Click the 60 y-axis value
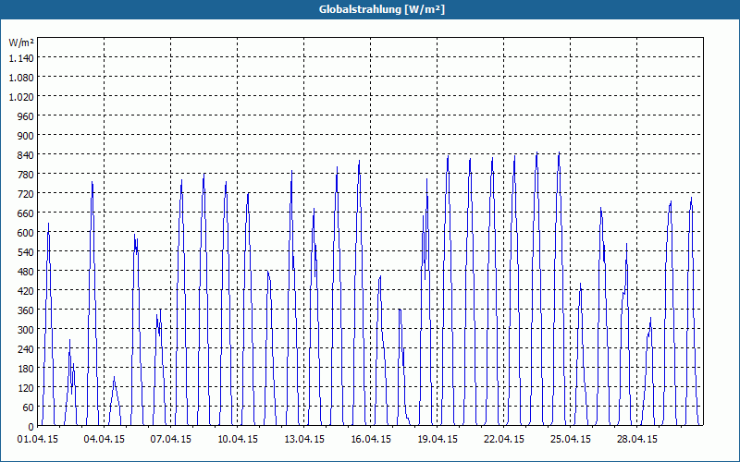 [x=29, y=407]
